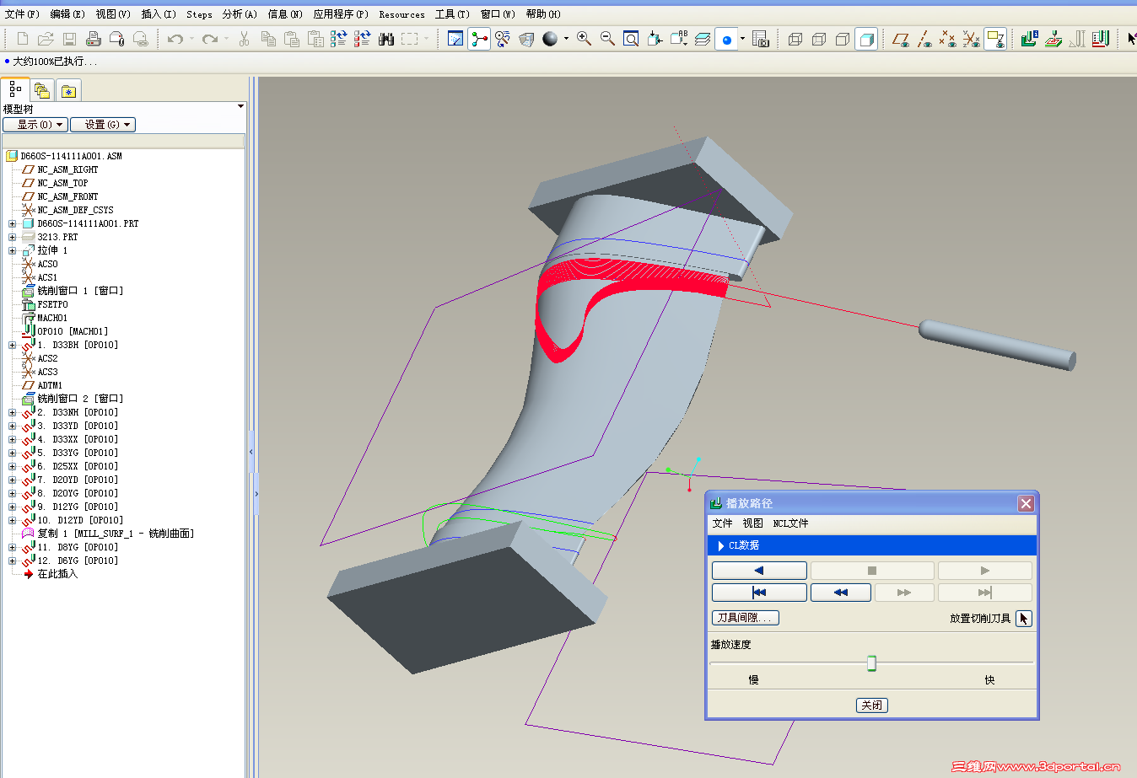Toggle datum planes display icon
The height and width of the screenshot is (778, 1137).
[901, 39]
